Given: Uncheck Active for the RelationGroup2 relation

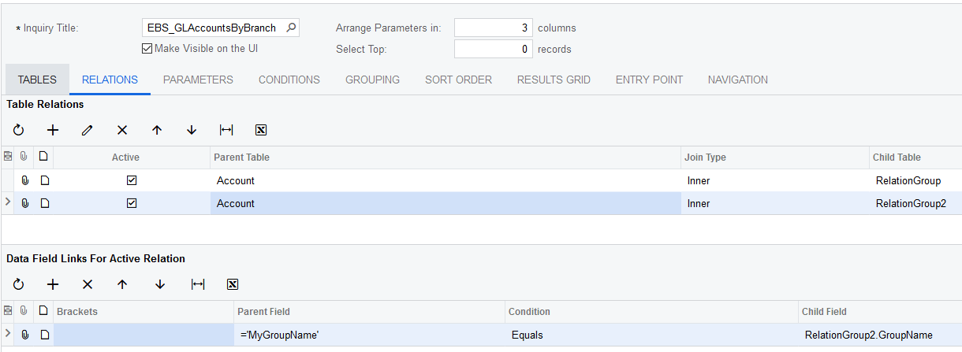Looking at the screenshot, I should (132, 203).
